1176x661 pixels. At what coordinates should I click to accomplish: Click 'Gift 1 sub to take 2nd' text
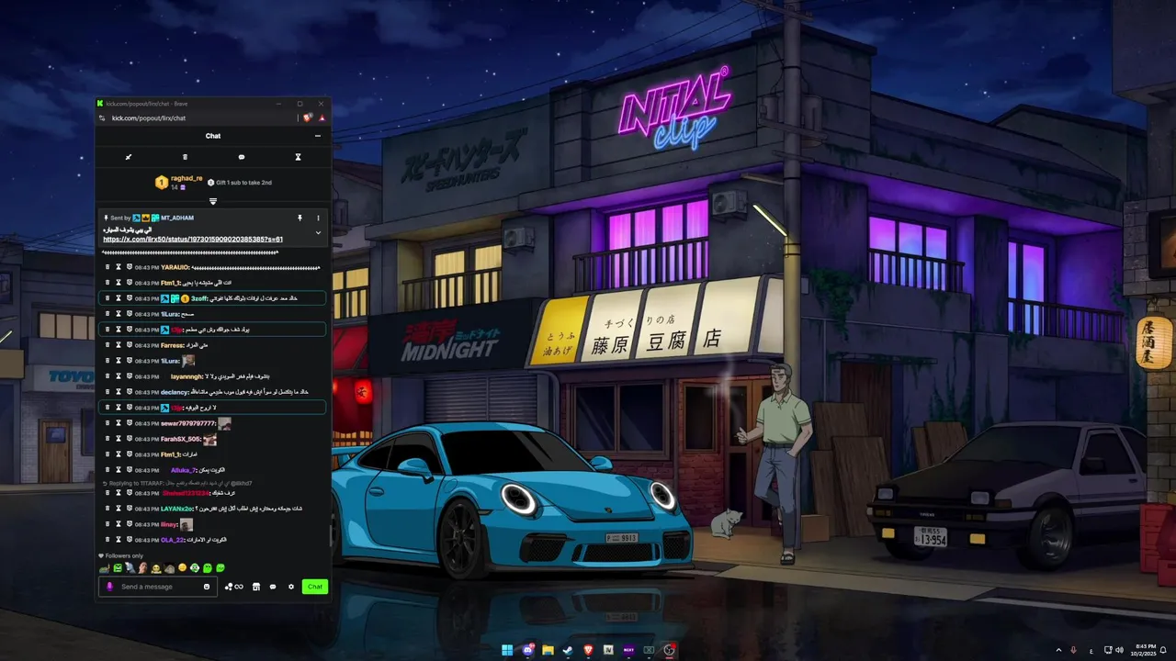point(243,183)
